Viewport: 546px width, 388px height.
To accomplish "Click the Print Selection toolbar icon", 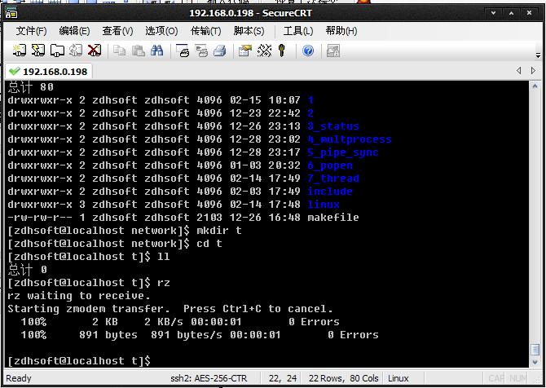I will pyautogui.click(x=201, y=51).
